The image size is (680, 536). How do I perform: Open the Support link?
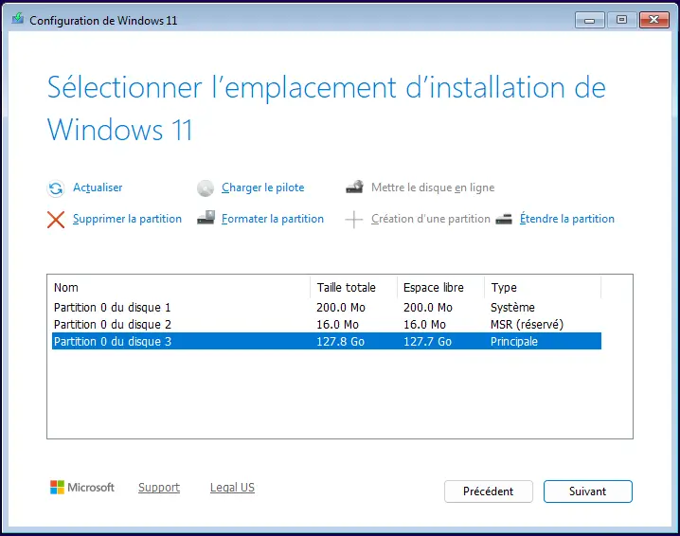coord(158,488)
